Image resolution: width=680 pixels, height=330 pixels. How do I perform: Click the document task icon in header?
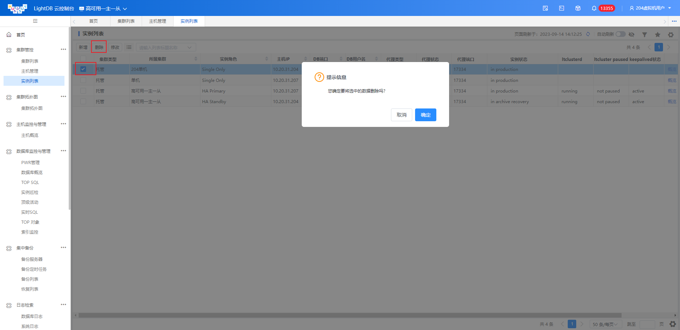coord(545,8)
